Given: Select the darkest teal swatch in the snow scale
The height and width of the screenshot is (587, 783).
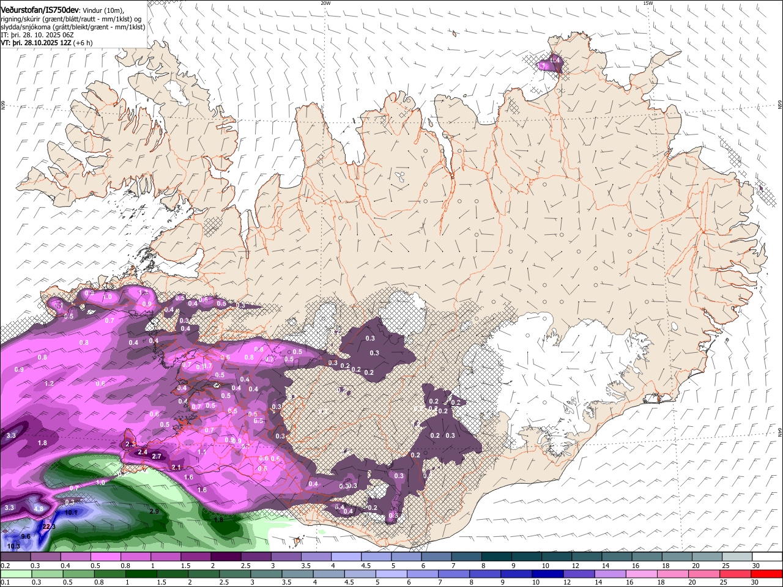Looking at the screenshot, I should 496,556.
